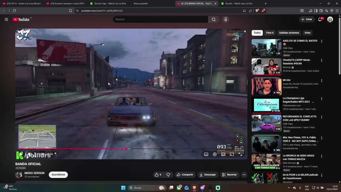The height and width of the screenshot is (192, 341).
Task: Subscribe with the Suscribirme button
Action: click(58, 175)
